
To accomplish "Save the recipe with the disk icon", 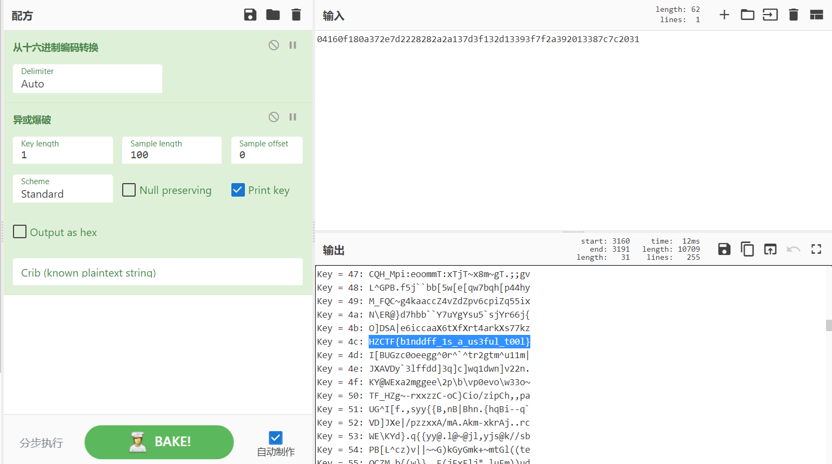I will pos(250,15).
